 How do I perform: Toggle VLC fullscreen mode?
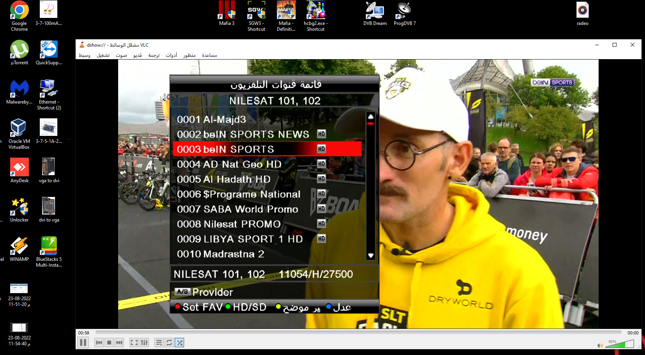tap(134, 343)
